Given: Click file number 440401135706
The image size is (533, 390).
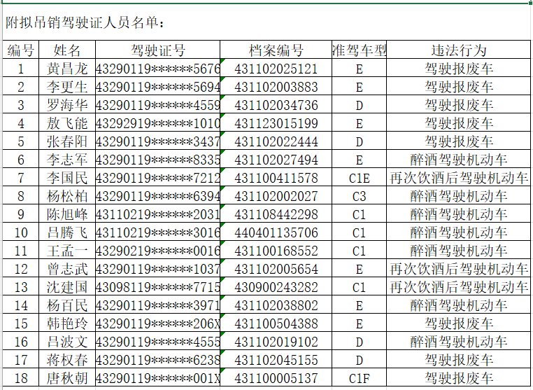Looking at the screenshot, I should point(276,232).
